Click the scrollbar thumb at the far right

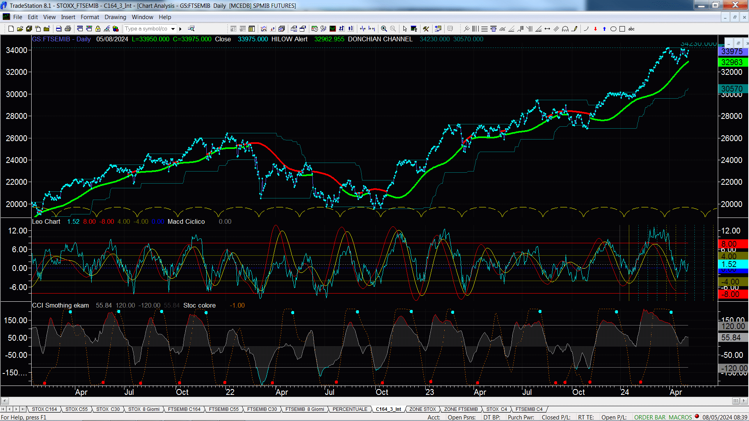[x=736, y=401]
